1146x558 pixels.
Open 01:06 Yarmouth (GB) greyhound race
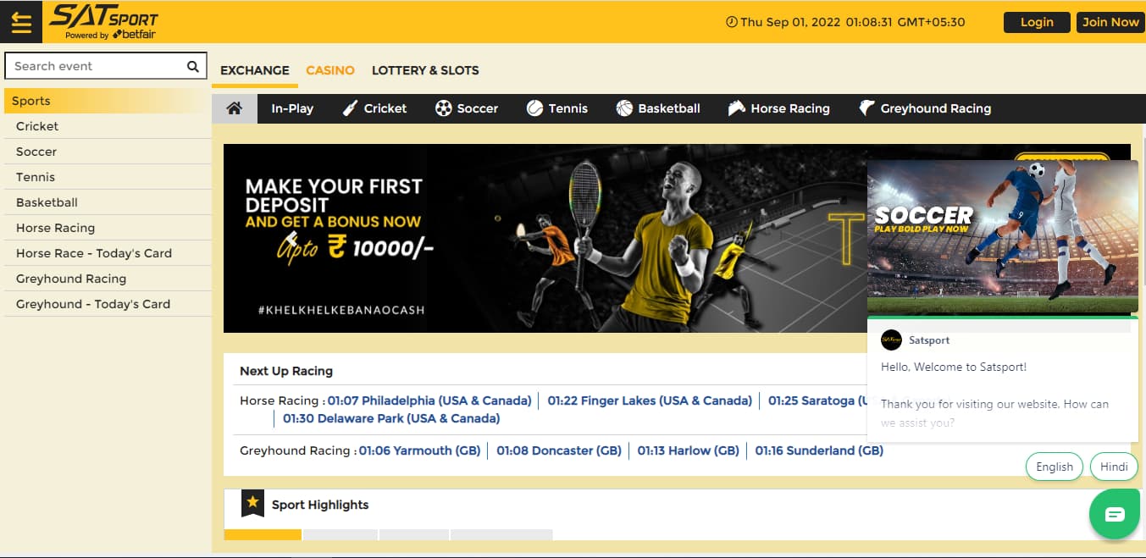click(419, 450)
